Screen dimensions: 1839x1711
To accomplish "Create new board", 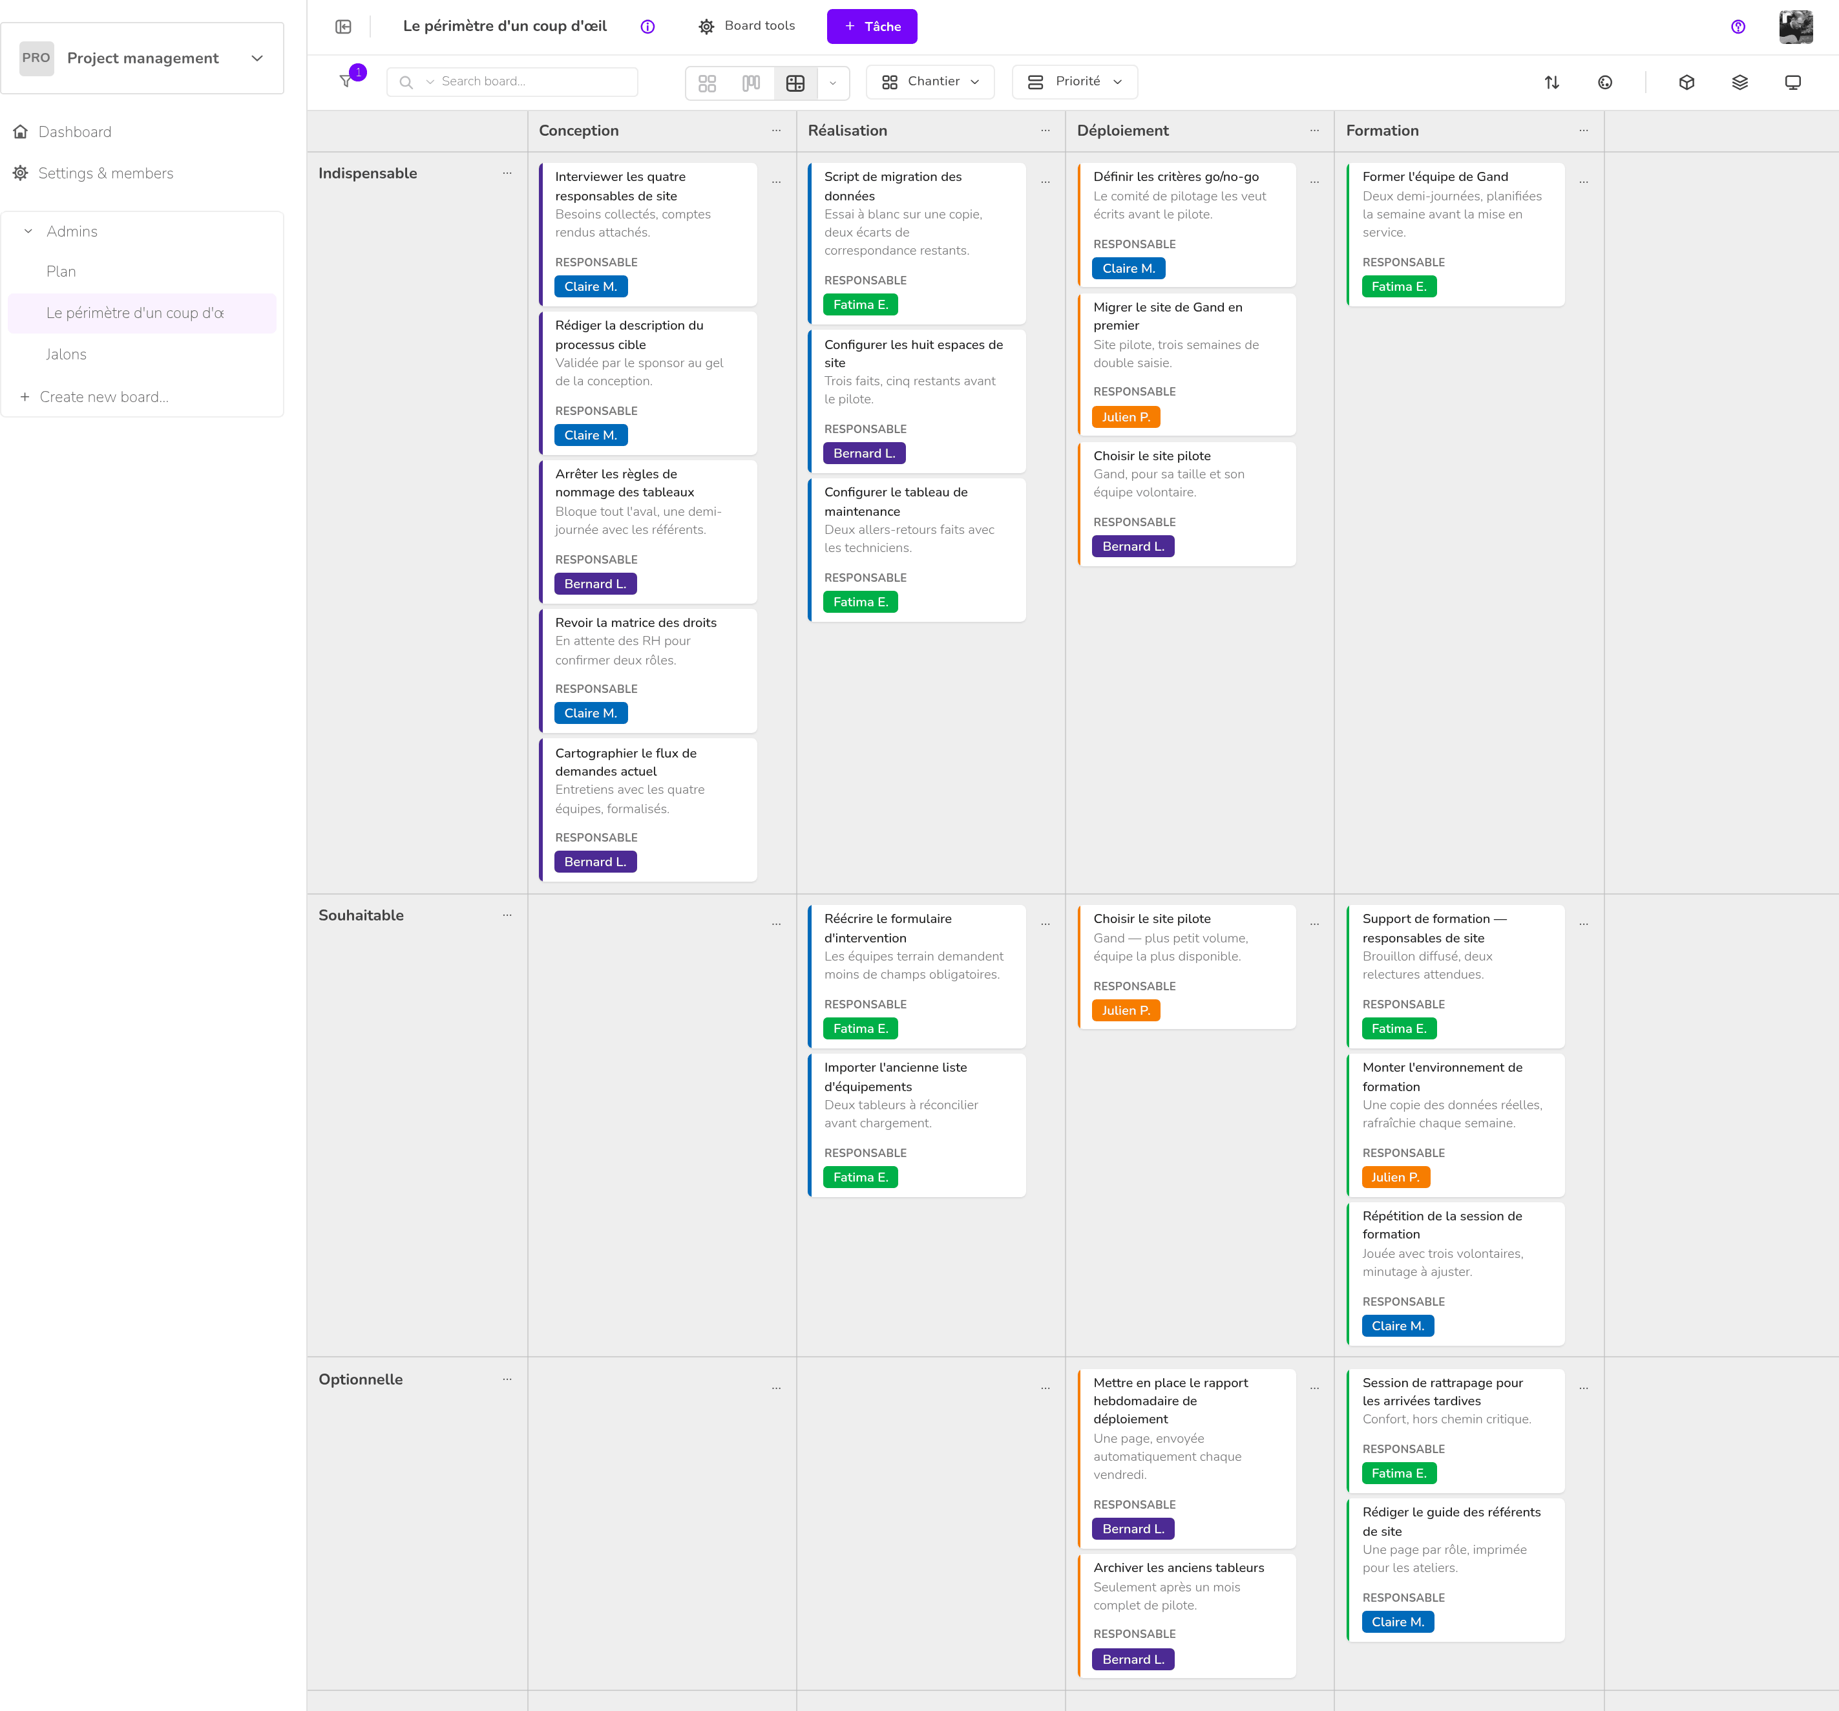I will click(x=94, y=396).
